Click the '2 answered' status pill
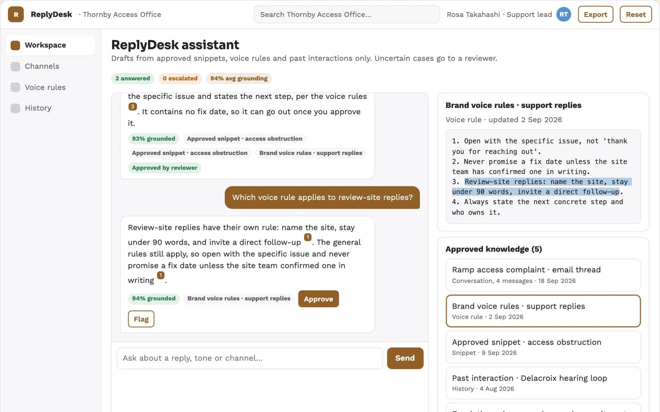This screenshot has height=412, width=660. [132, 78]
